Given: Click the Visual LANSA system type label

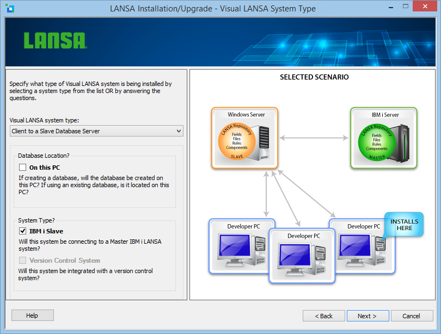Looking at the screenshot, I should 44,120.
